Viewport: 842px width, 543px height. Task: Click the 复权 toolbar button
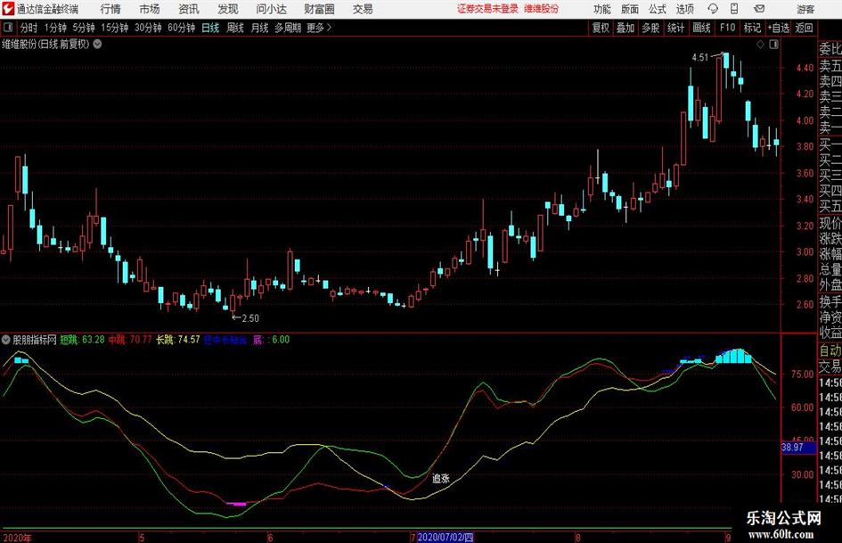point(601,28)
